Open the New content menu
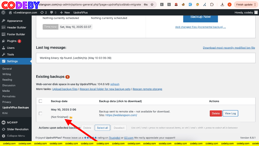 point(65,13)
